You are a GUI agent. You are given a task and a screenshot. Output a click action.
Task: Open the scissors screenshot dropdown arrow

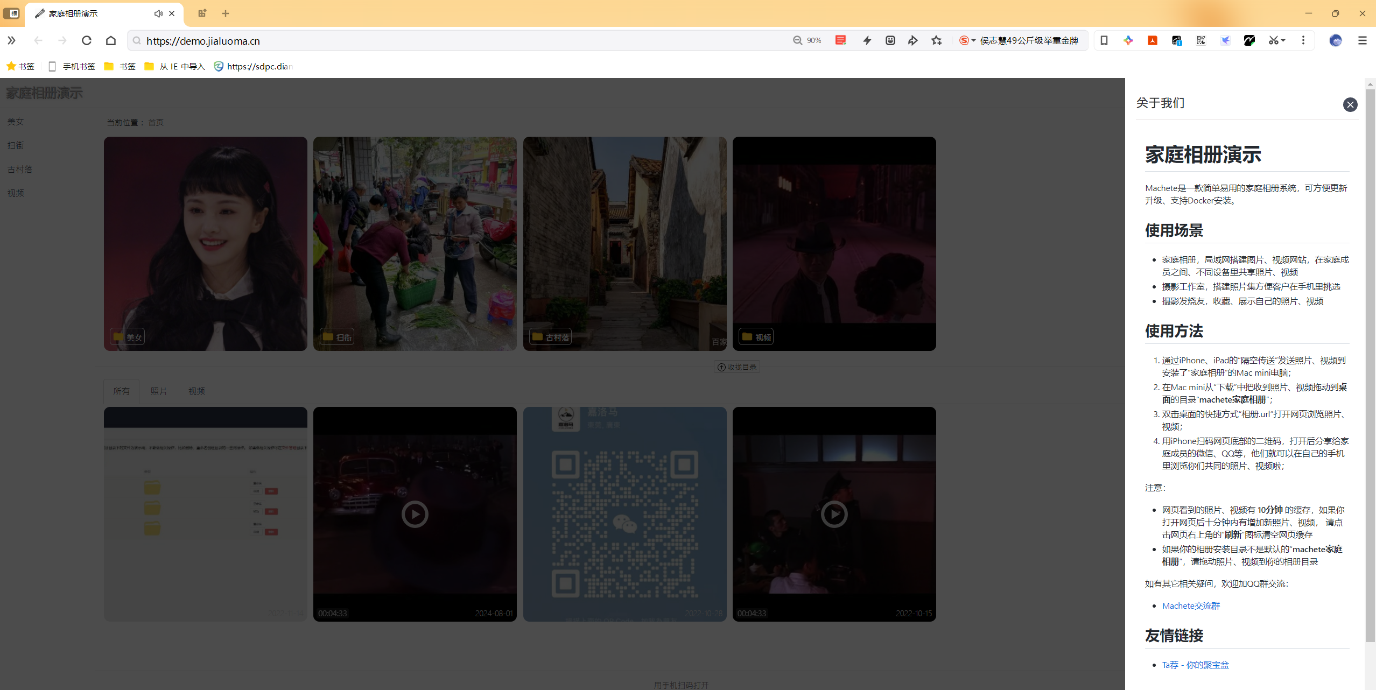(x=1284, y=40)
